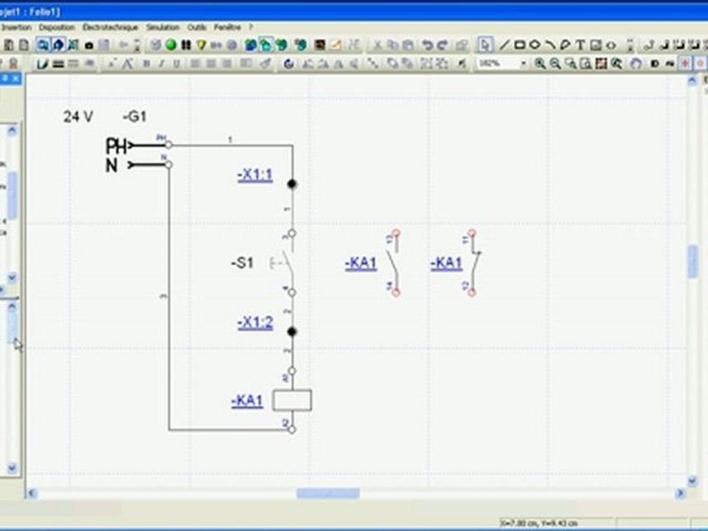Click the -KA1 coil label link
This screenshot has width=708, height=531.
pos(247,401)
